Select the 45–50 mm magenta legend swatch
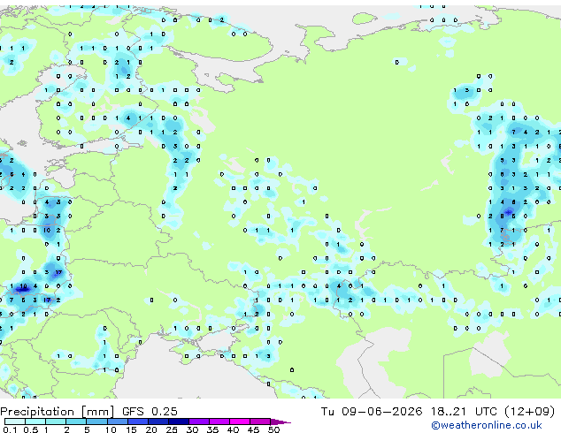This screenshot has width=561, height=433. [x=260, y=422]
